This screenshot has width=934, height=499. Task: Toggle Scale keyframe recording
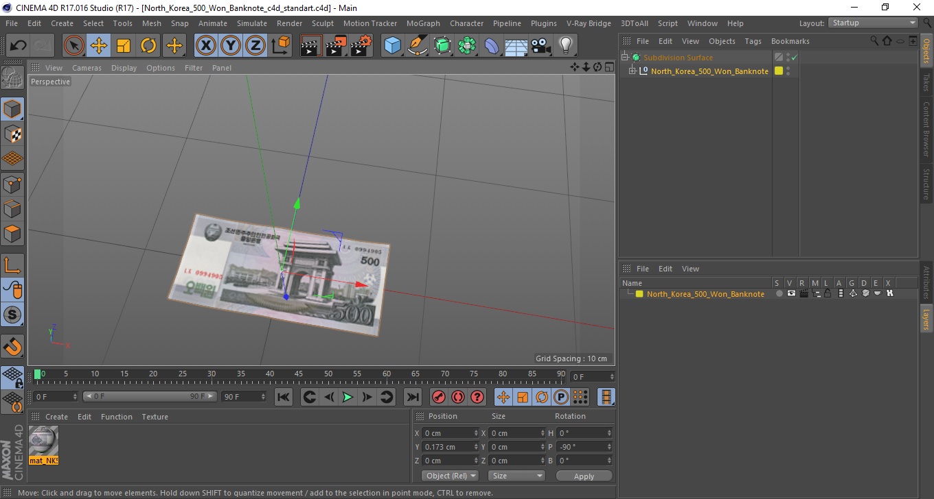coord(523,397)
